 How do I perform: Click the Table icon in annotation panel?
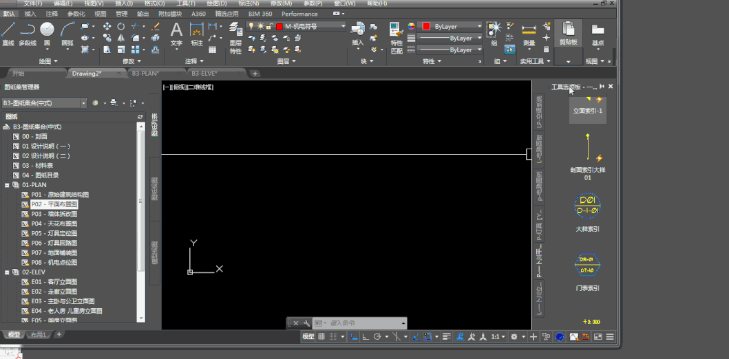tap(213, 50)
